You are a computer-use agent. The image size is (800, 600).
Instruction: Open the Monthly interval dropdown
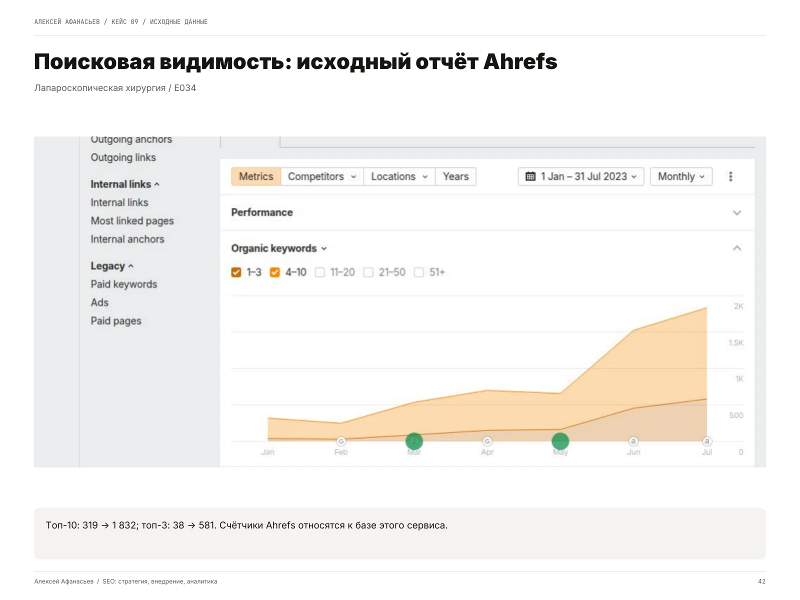681,176
